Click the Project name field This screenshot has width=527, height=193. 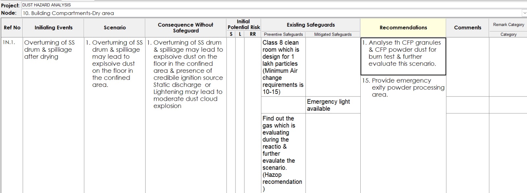pyautogui.click(x=263, y=5)
